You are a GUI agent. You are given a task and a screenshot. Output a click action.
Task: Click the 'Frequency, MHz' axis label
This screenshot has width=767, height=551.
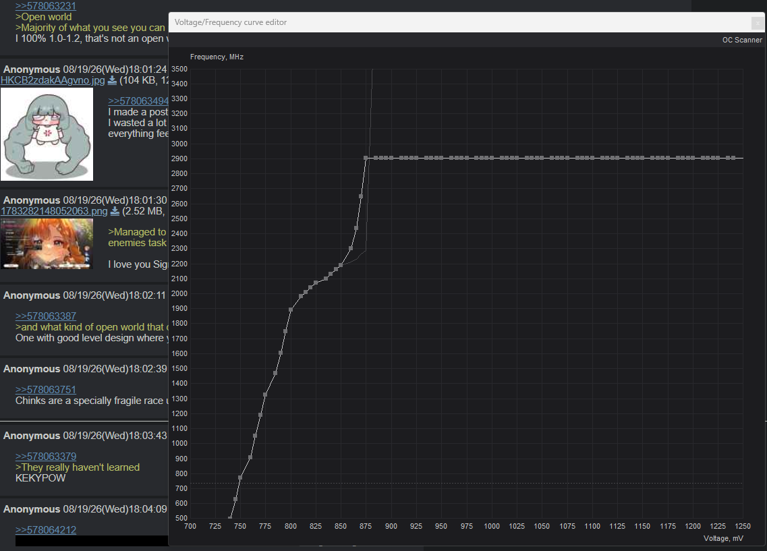217,57
